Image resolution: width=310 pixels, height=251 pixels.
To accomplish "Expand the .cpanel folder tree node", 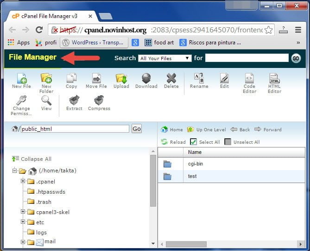I will coord(23,181).
